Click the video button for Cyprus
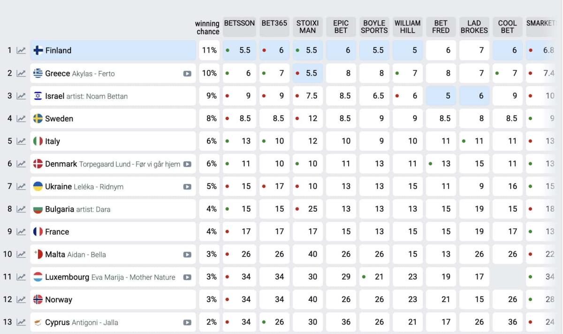The height and width of the screenshot is (334, 563). (187, 323)
